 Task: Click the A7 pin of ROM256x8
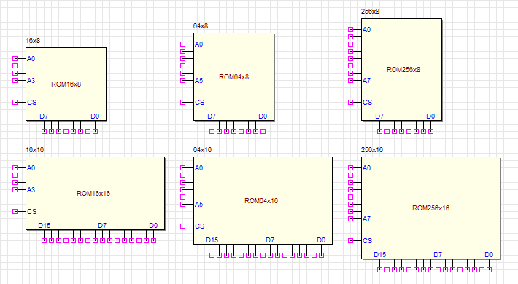tap(350, 81)
